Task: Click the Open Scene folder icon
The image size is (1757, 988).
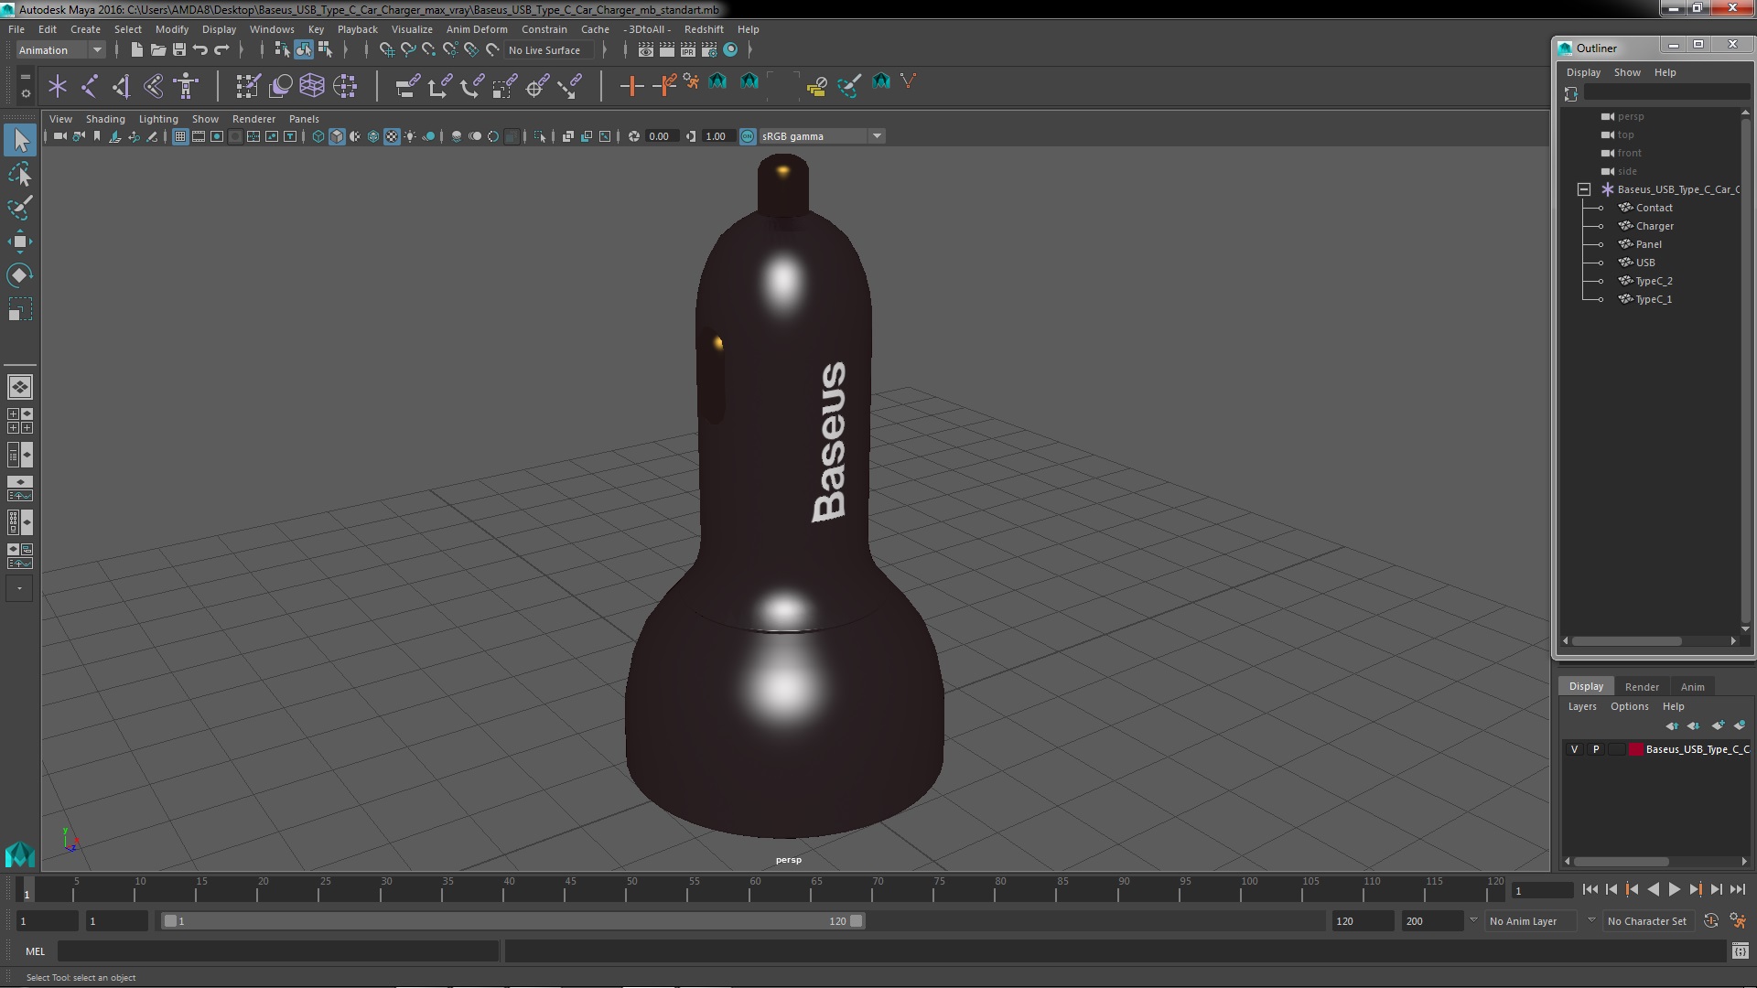Action: coord(157,50)
